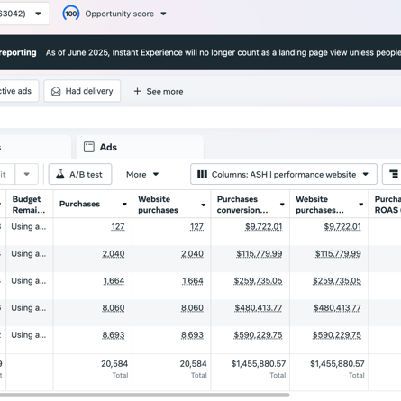The image size is (401, 401).
Task: Switch to the Ads tab
Action: pos(140,147)
